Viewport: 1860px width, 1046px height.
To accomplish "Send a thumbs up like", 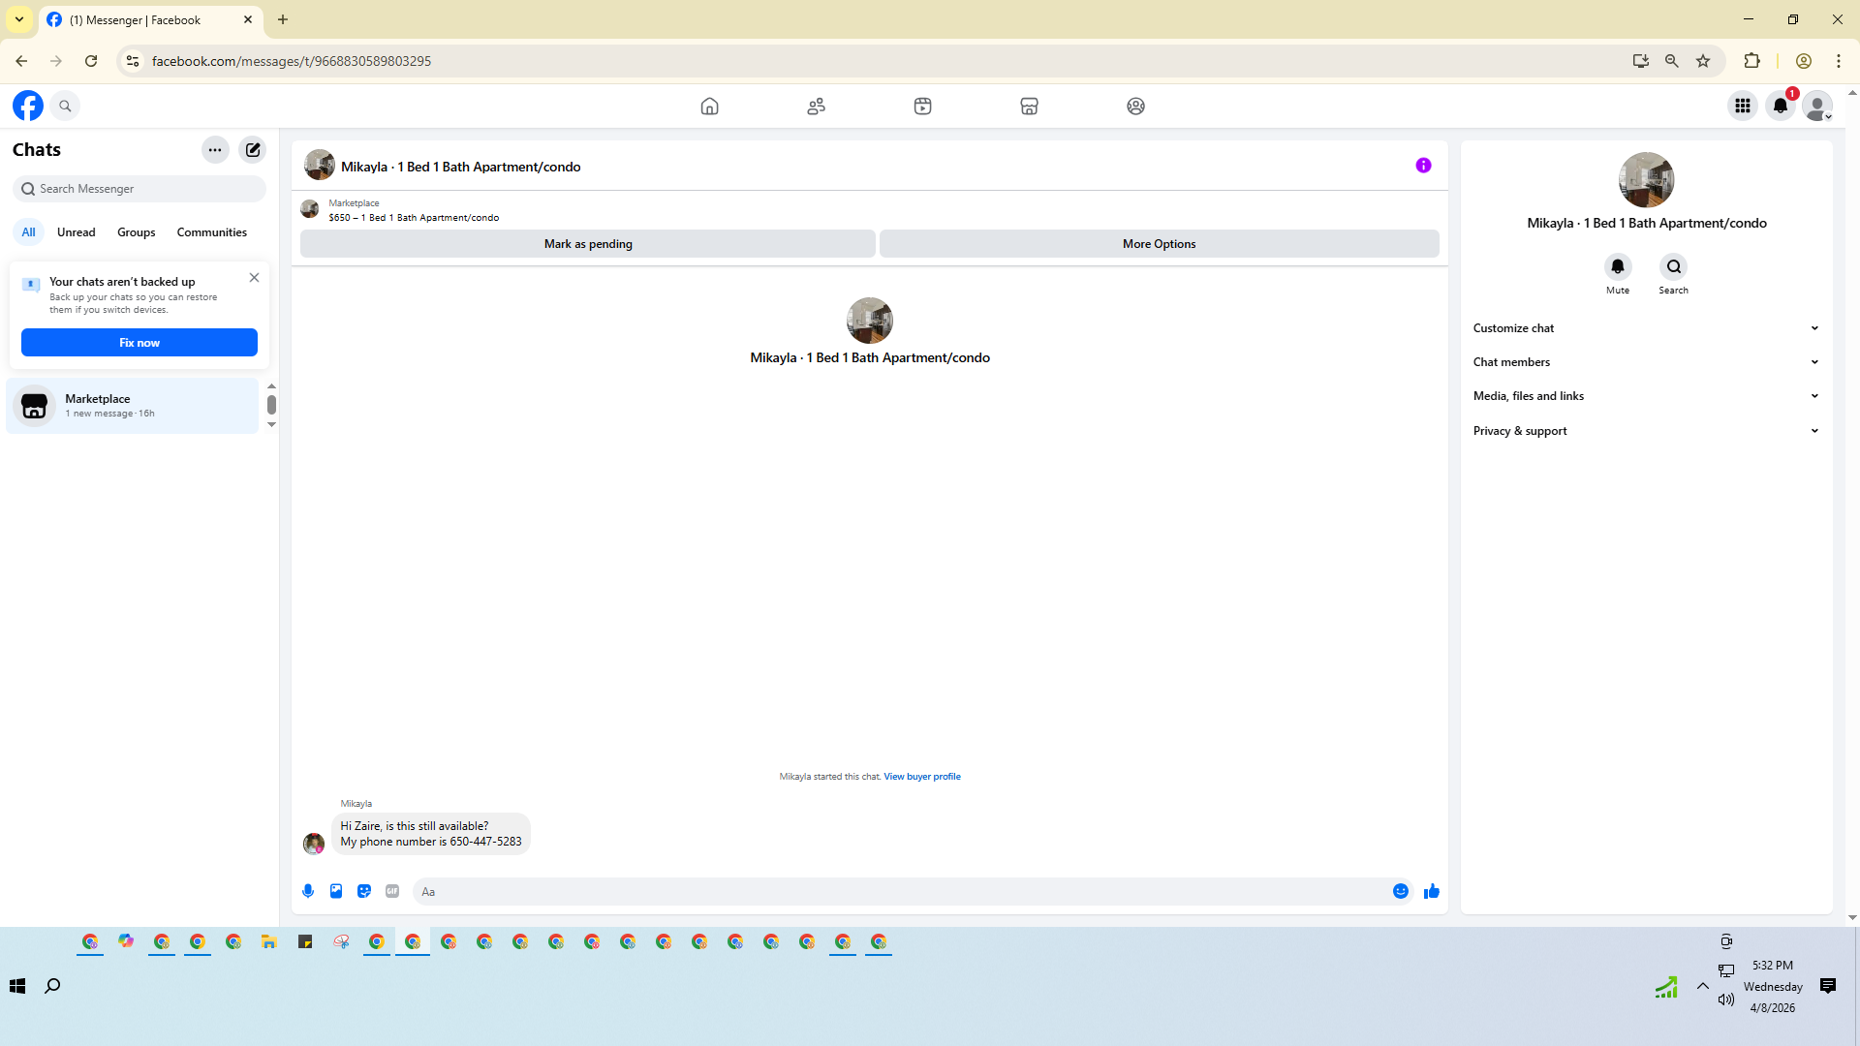I will click(x=1432, y=891).
